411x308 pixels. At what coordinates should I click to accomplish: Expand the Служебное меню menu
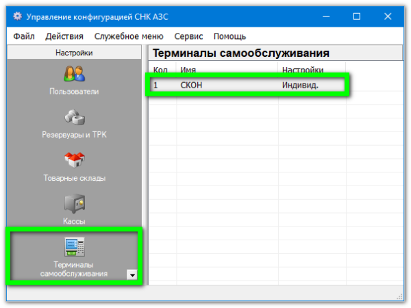[129, 36]
